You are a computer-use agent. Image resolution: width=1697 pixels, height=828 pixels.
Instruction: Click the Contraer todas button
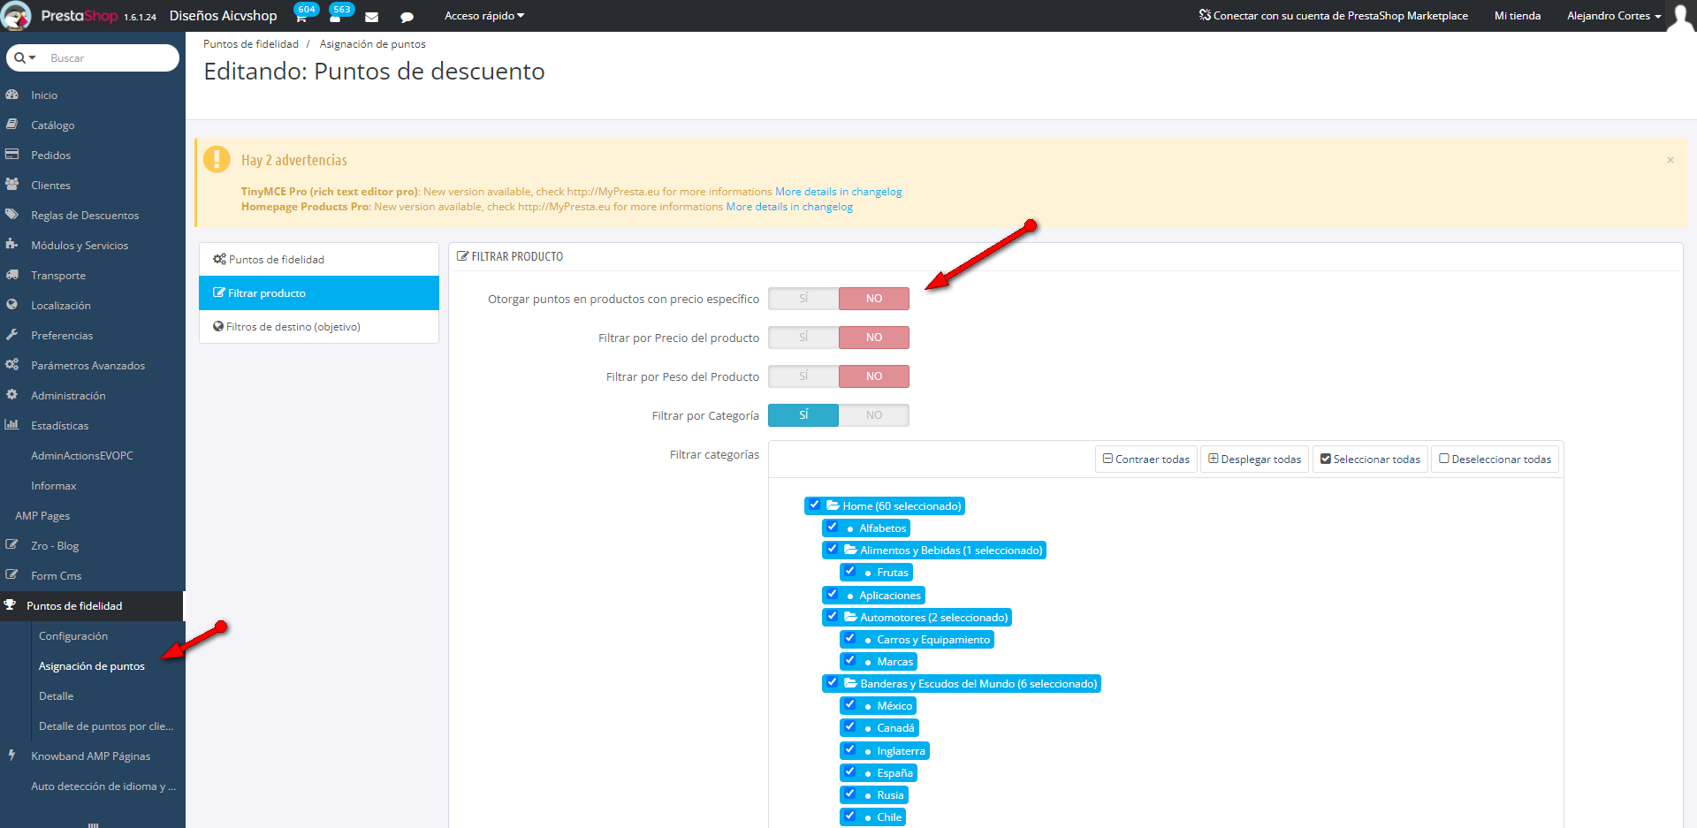coord(1146,460)
